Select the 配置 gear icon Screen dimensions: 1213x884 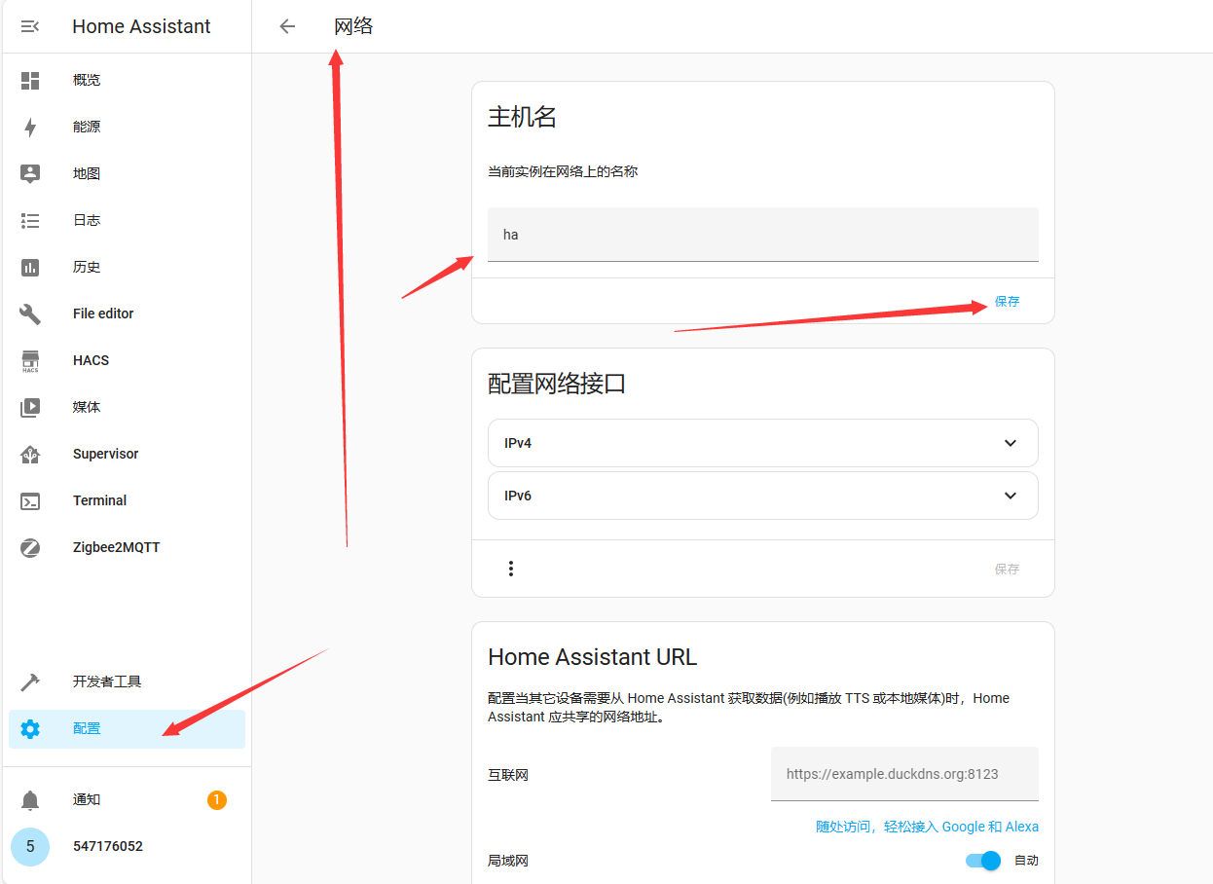point(30,728)
